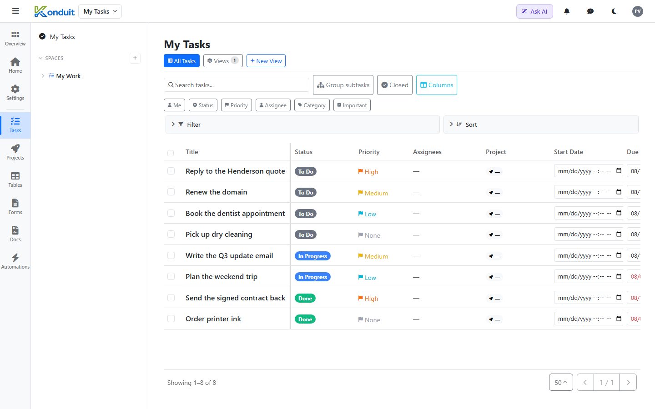The image size is (655, 409).
Task: Go to Overview in sidebar
Action: 15,39
